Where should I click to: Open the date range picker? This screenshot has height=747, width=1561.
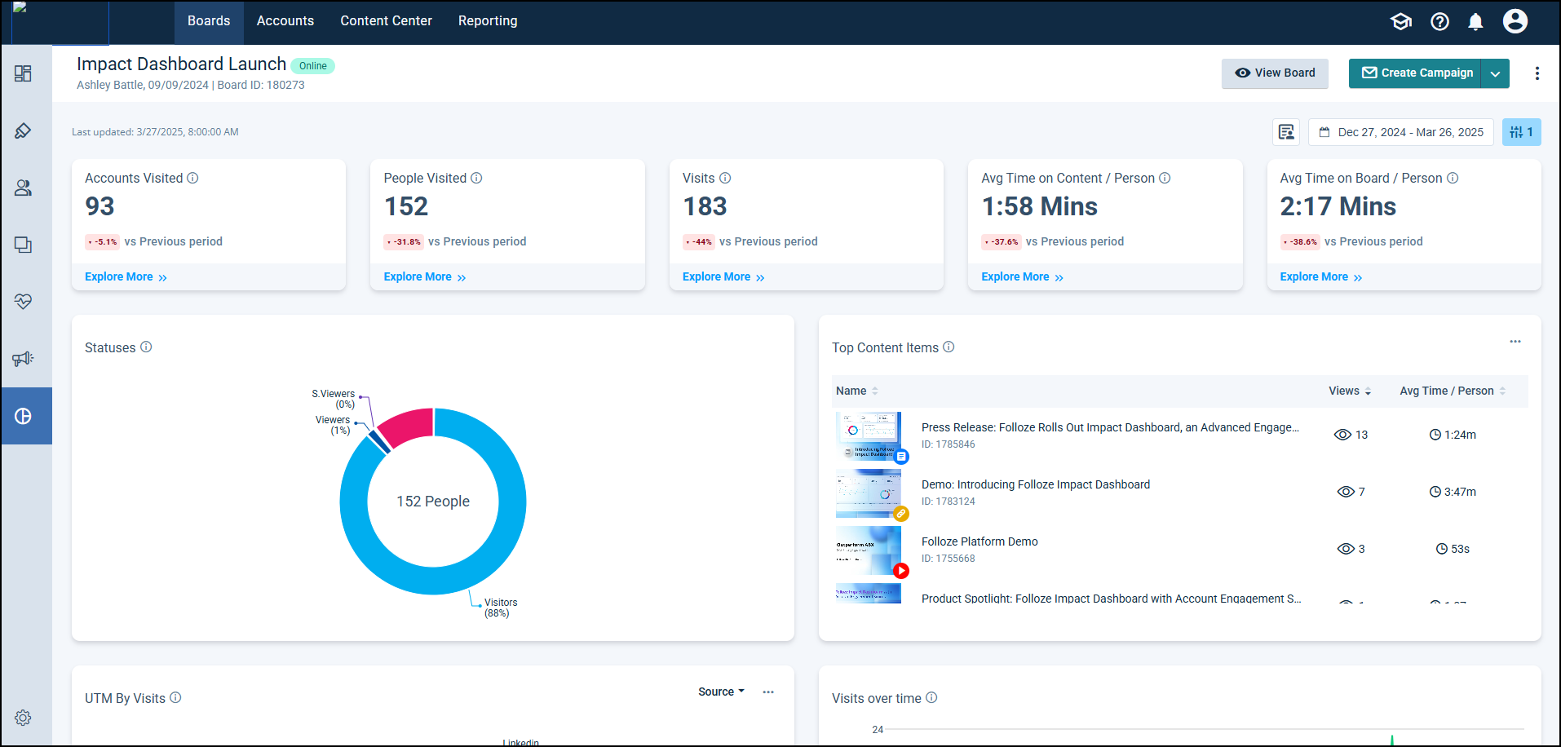1400,132
